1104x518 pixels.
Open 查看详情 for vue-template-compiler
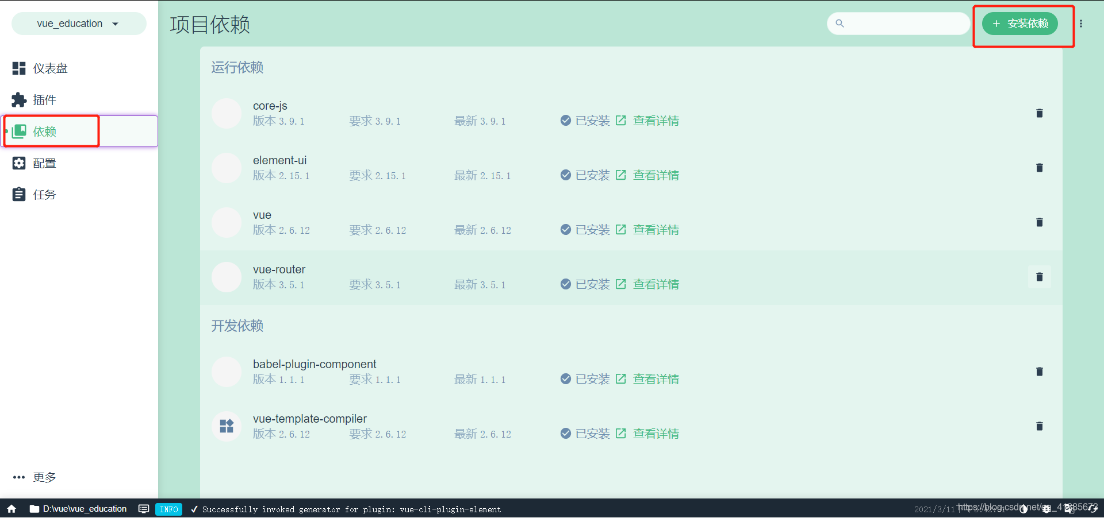click(x=656, y=434)
